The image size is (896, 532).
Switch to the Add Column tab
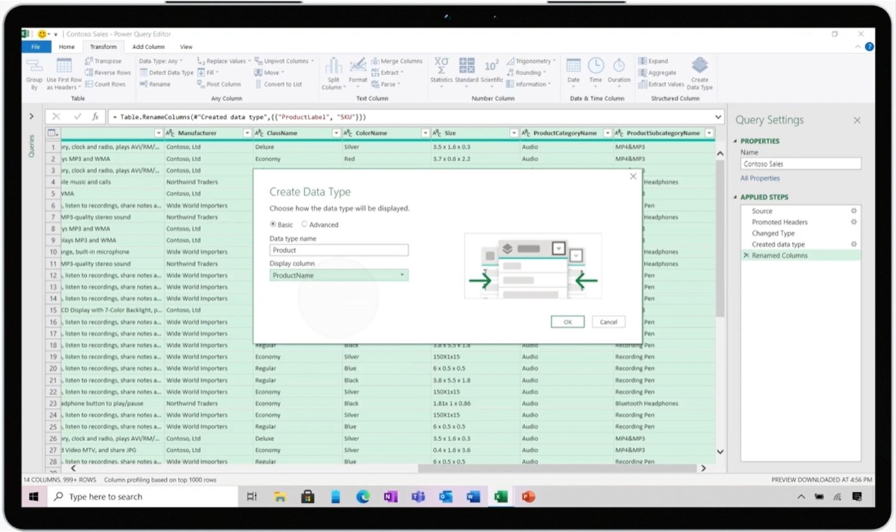[x=148, y=47]
